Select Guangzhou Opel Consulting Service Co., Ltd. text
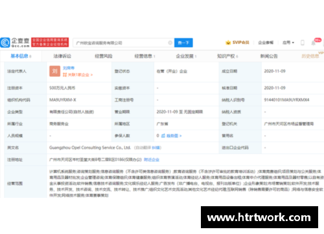 [x=90, y=147]
